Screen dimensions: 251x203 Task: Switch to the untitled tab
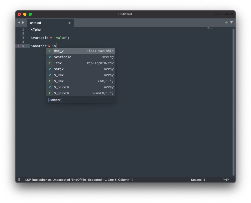point(35,22)
